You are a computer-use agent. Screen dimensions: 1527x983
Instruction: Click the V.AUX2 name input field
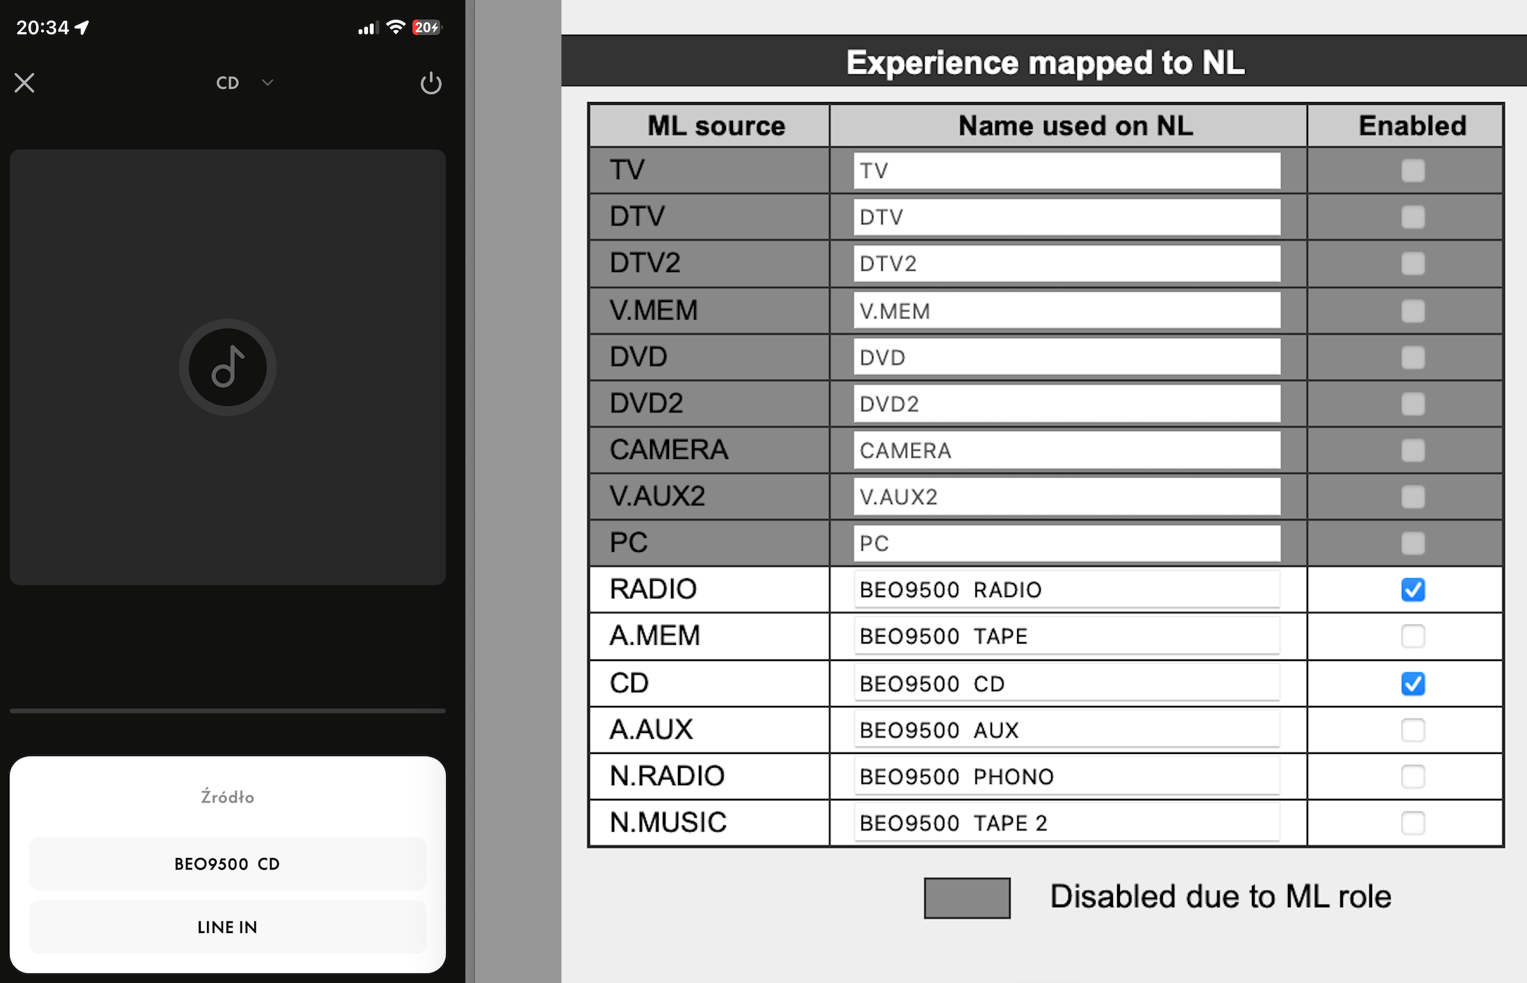1066,496
